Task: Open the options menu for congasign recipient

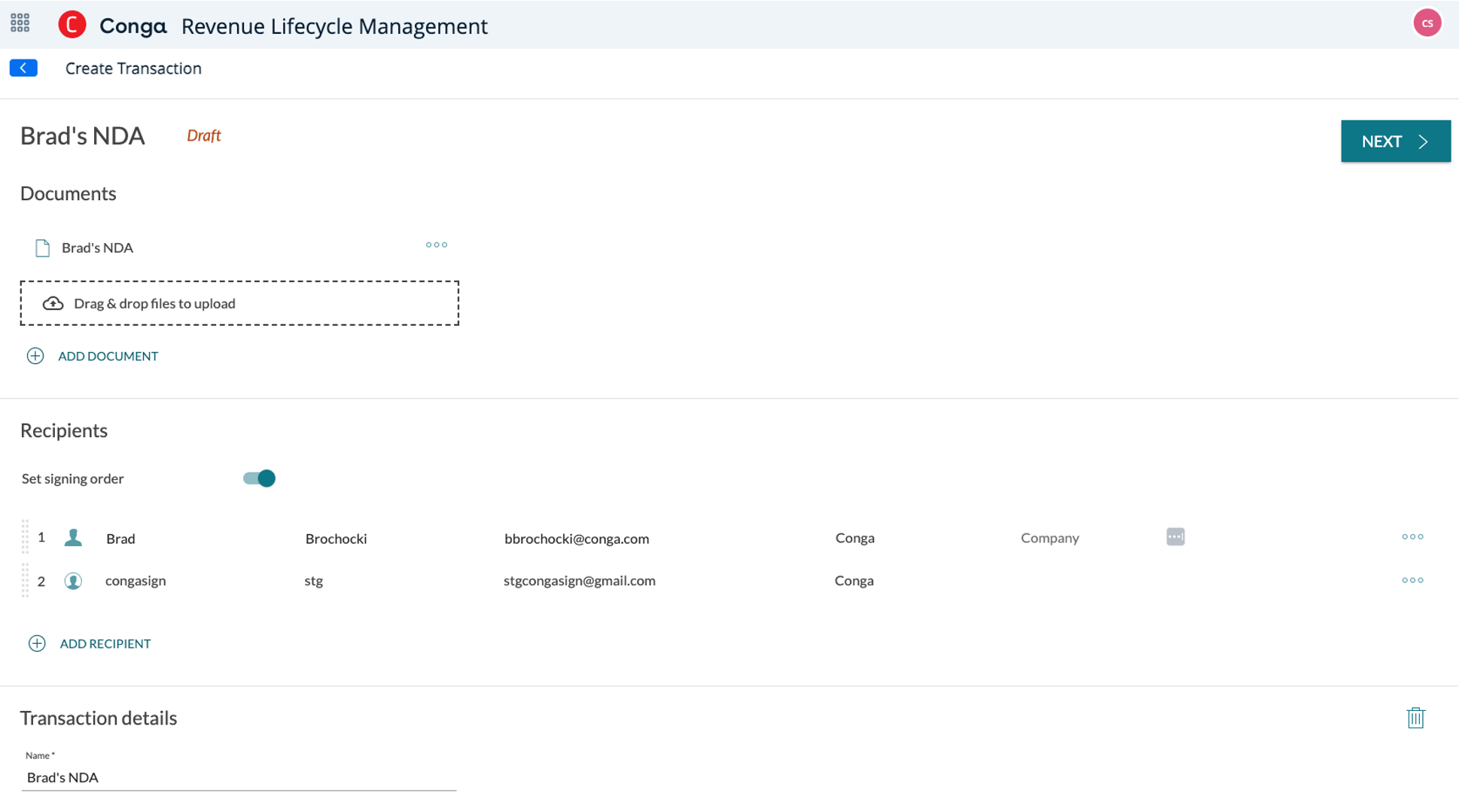Action: [1412, 580]
